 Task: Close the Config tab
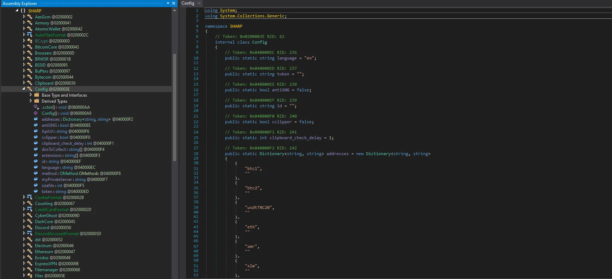click(x=199, y=3)
